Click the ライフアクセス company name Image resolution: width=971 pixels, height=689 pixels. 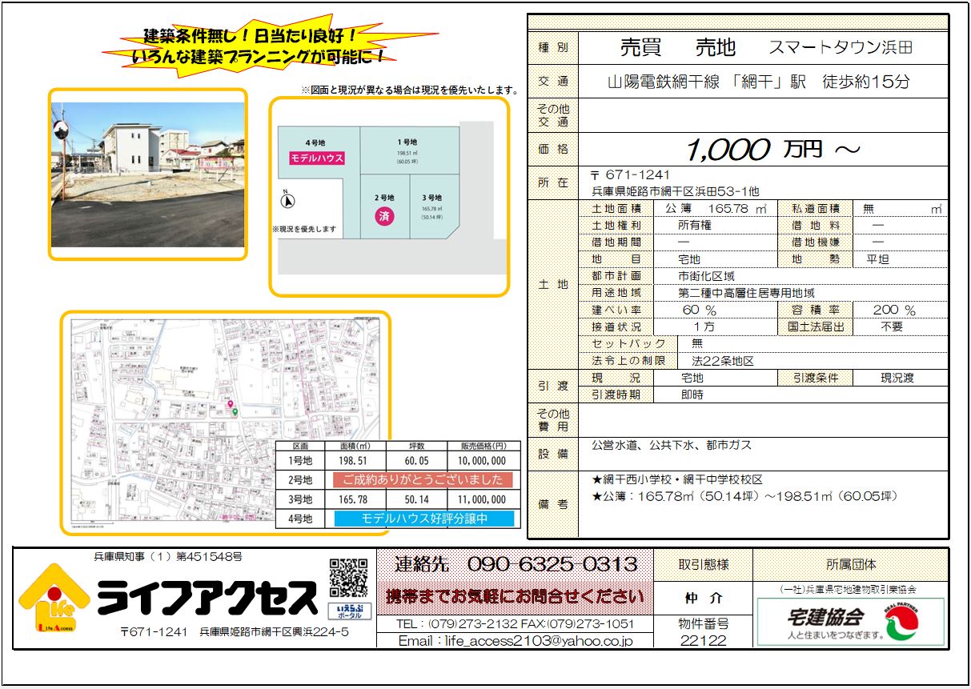click(x=207, y=599)
